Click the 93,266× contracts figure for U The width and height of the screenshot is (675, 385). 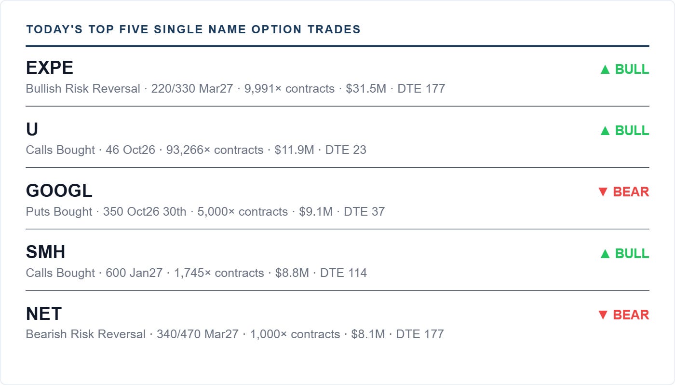[x=215, y=150]
